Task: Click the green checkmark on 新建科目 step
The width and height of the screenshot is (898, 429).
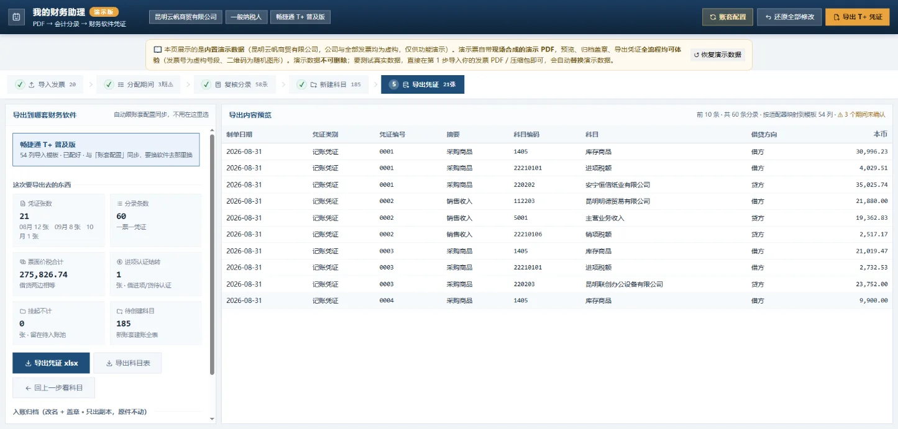Action: [x=302, y=84]
